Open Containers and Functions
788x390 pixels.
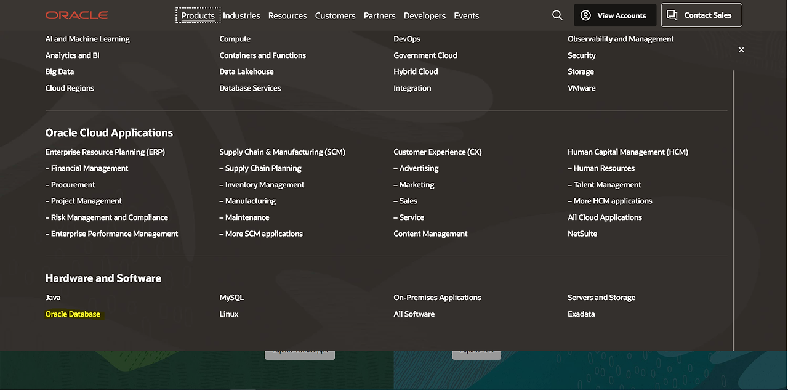click(x=263, y=55)
